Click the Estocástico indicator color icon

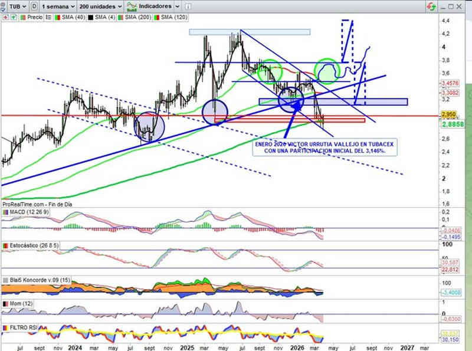5,245
